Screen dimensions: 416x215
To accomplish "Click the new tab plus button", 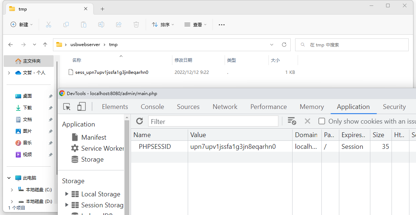I will click(102, 9).
